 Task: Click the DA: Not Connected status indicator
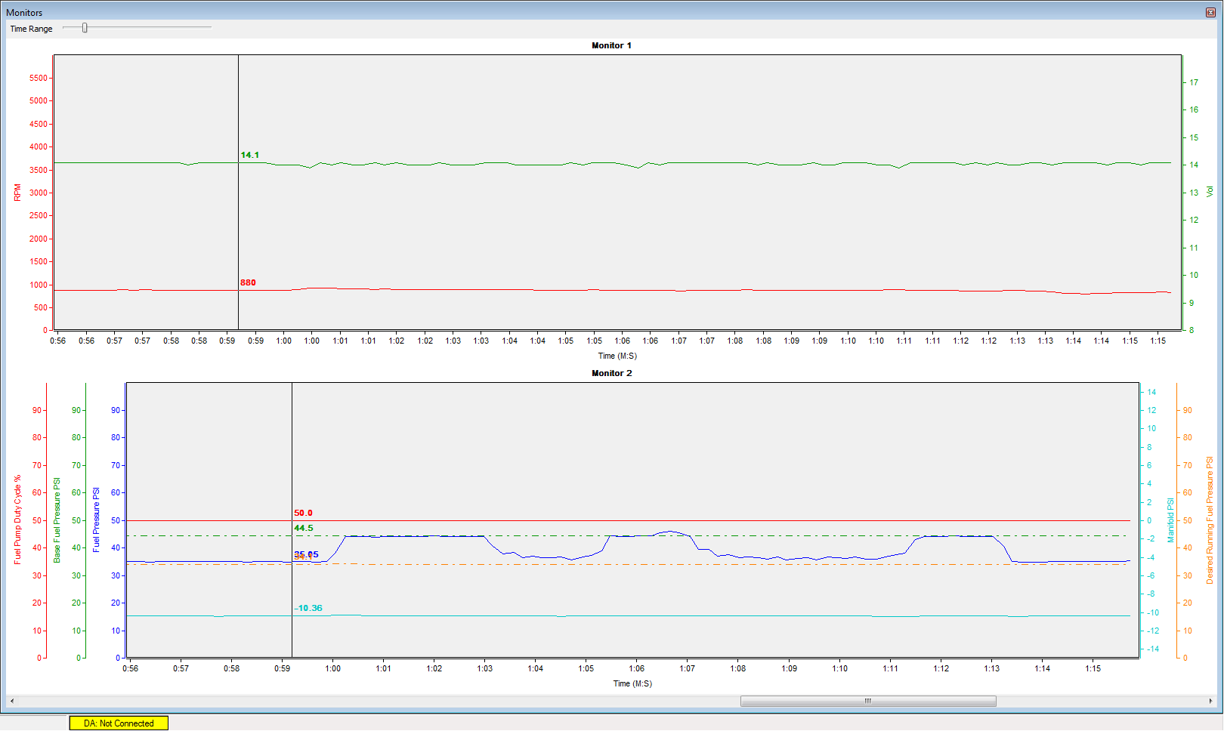(119, 723)
